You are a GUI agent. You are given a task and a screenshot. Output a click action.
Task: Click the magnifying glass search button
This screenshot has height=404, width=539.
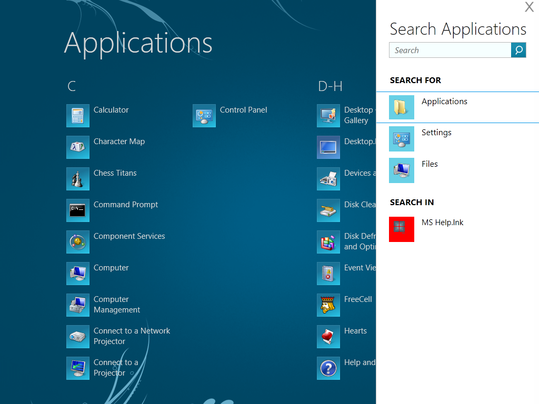point(518,50)
